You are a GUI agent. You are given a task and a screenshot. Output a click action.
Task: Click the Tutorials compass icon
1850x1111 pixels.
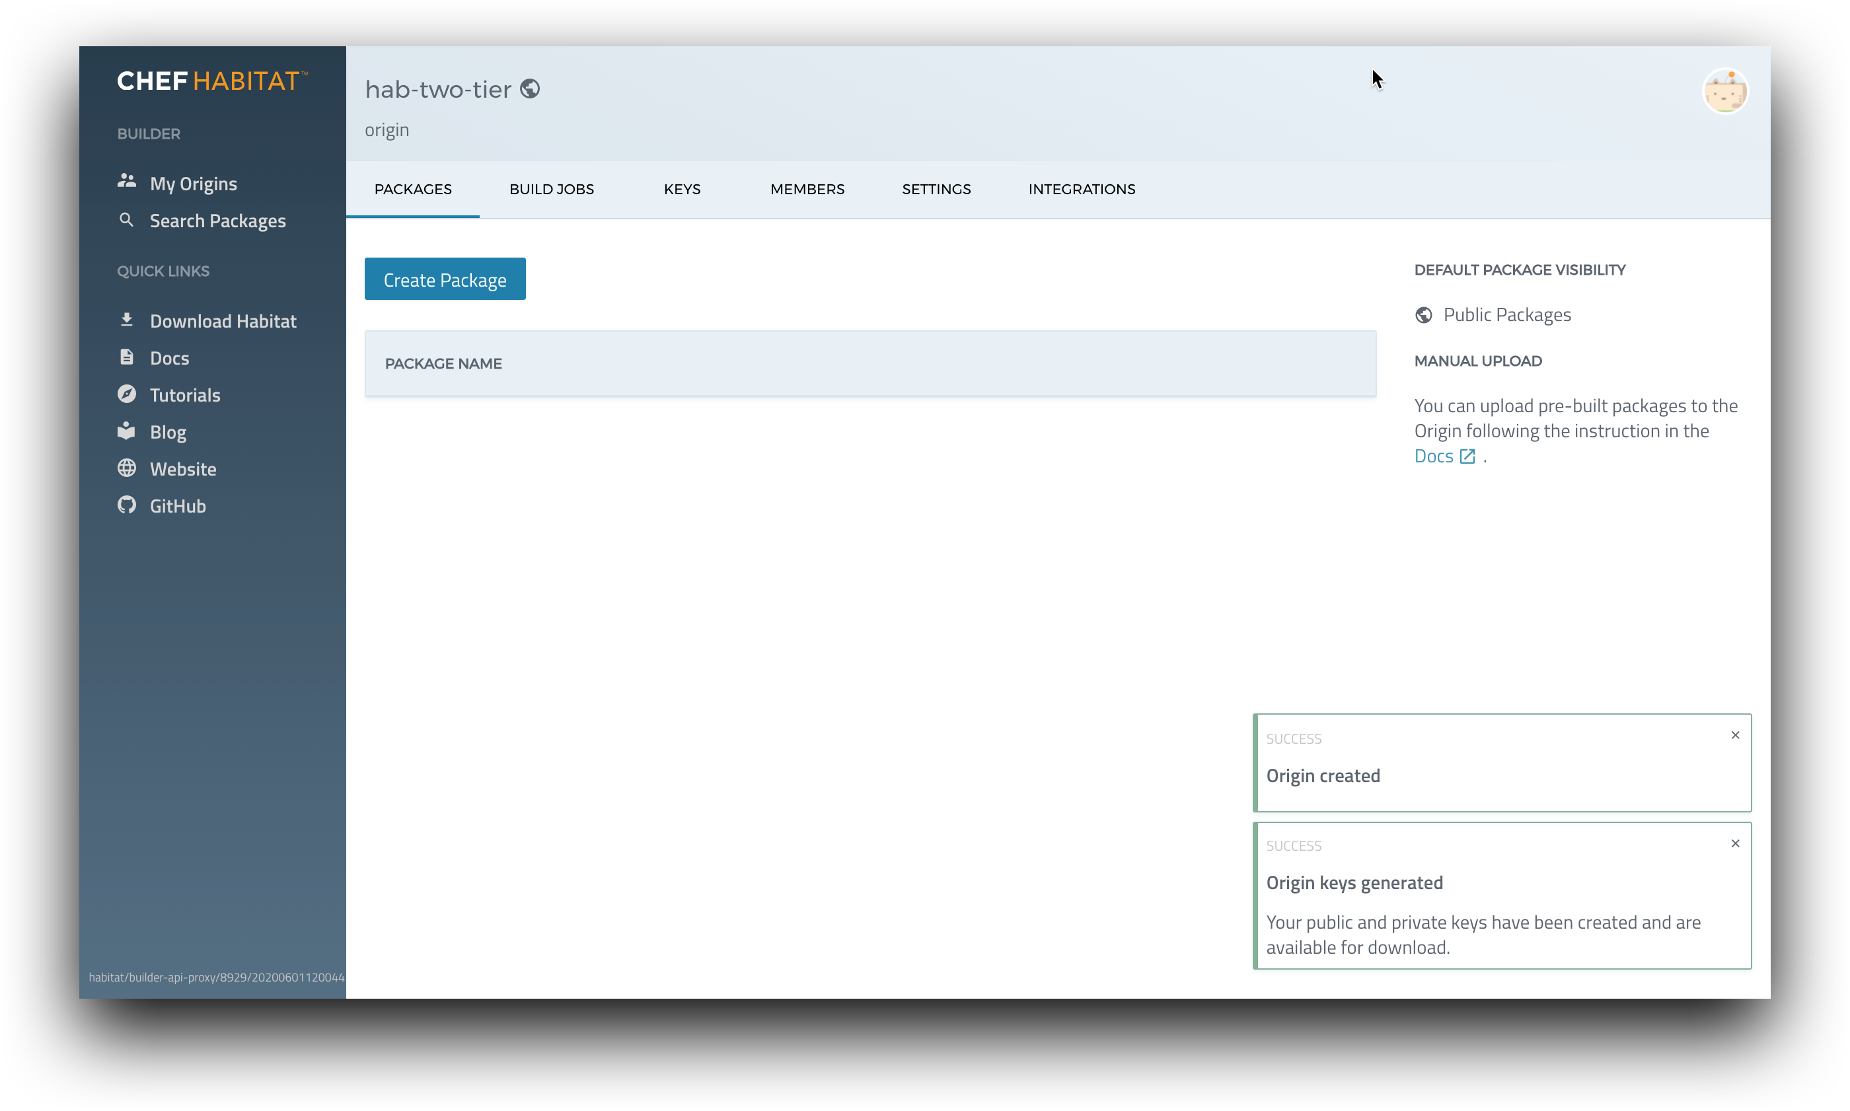127,394
